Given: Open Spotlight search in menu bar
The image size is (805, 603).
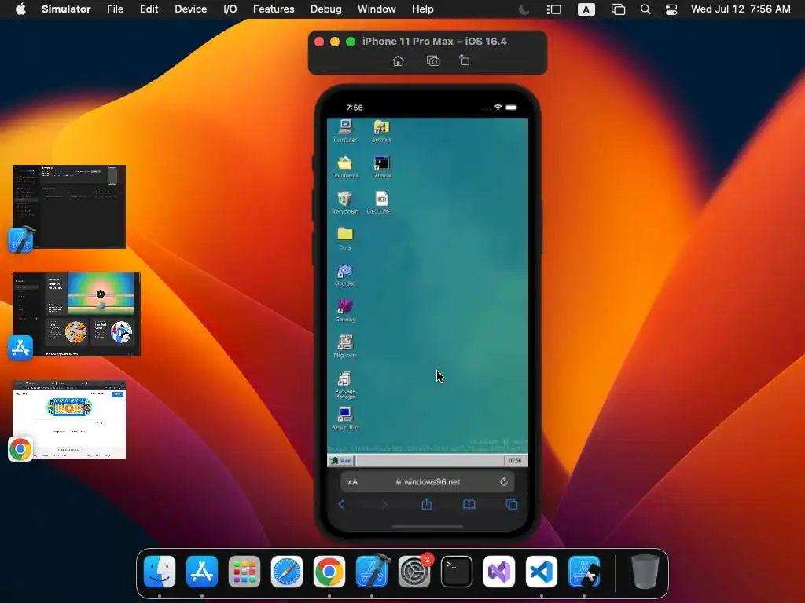Looking at the screenshot, I should point(645,9).
